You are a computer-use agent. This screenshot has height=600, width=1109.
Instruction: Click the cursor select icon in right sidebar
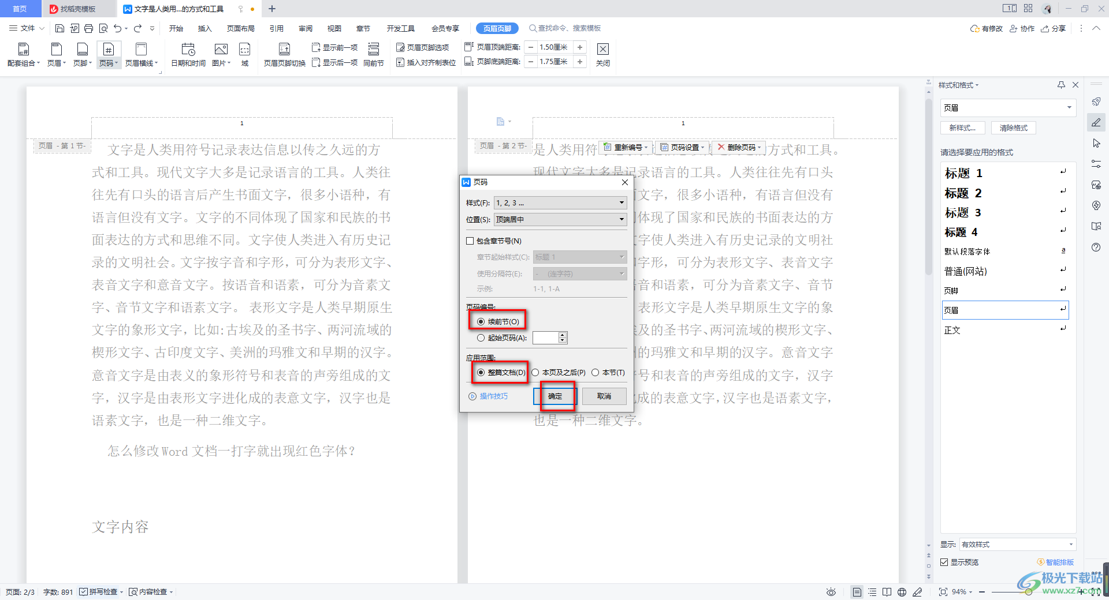(1096, 143)
